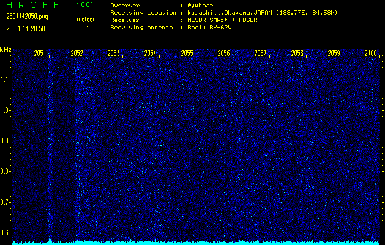The width and height of the screenshot is (385, 245).
Task: Click the Ovserver label
Action: coord(125,5)
